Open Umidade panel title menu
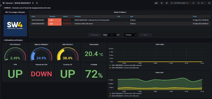This screenshot has height=99, width=212. [94, 64]
